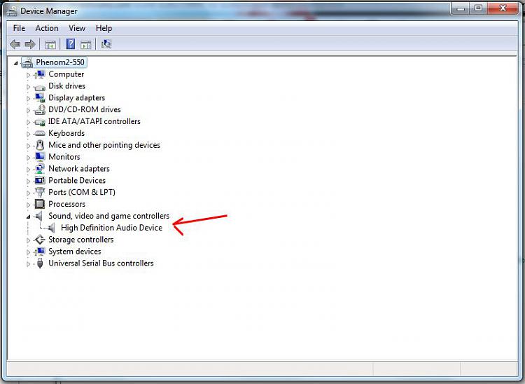The height and width of the screenshot is (384, 525).
Task: Click the Network adapters icon
Action: [x=40, y=169]
